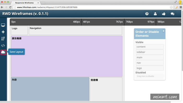The height and width of the screenshot is (103, 183).
Task: Click the Visible section heading
Action: (139, 42)
